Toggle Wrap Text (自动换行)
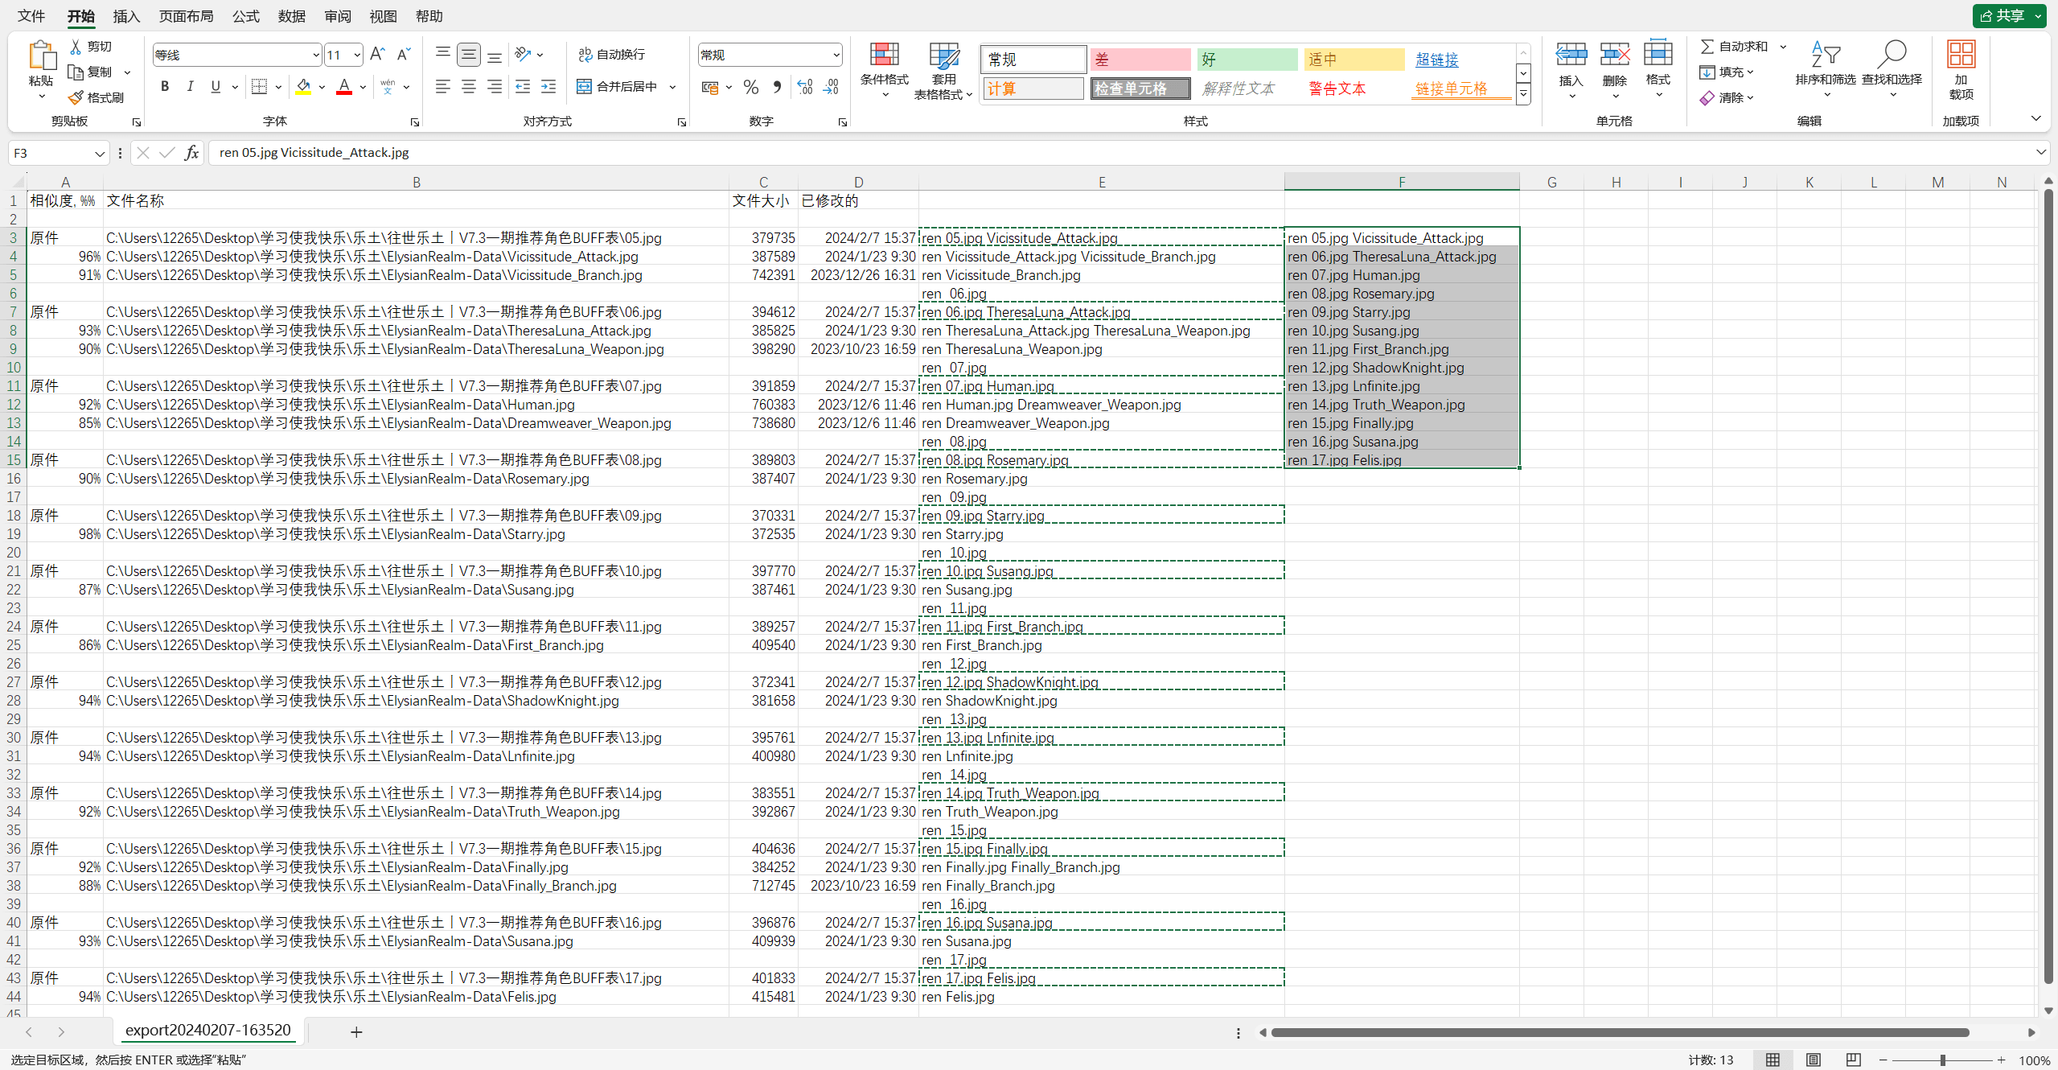The height and width of the screenshot is (1070, 2058). 611,55
